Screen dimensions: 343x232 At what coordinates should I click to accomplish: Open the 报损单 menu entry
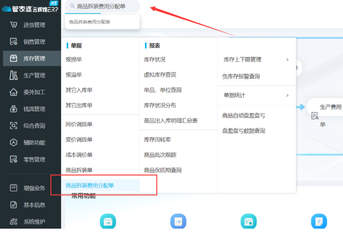(74, 59)
